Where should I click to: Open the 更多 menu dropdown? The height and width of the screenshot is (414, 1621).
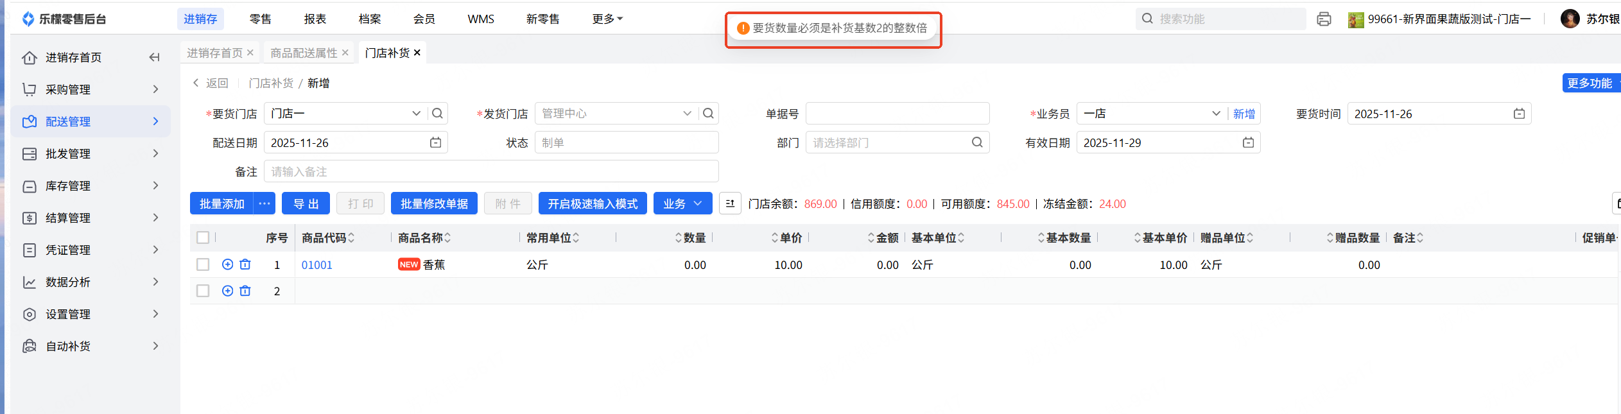point(607,19)
